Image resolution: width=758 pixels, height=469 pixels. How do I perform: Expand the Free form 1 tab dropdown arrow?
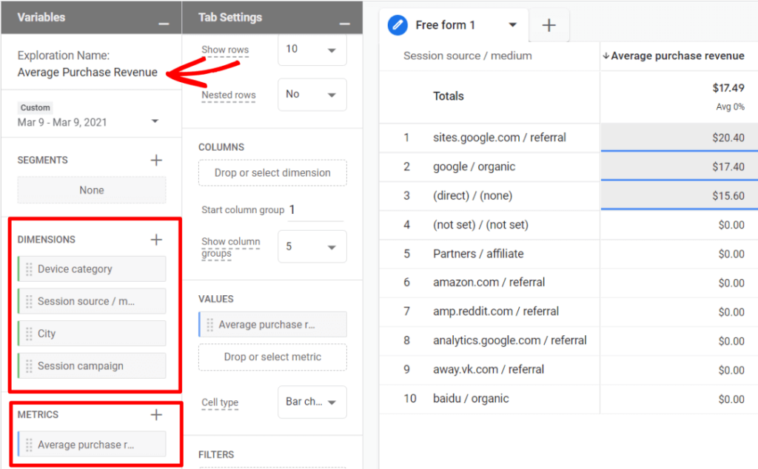(513, 24)
